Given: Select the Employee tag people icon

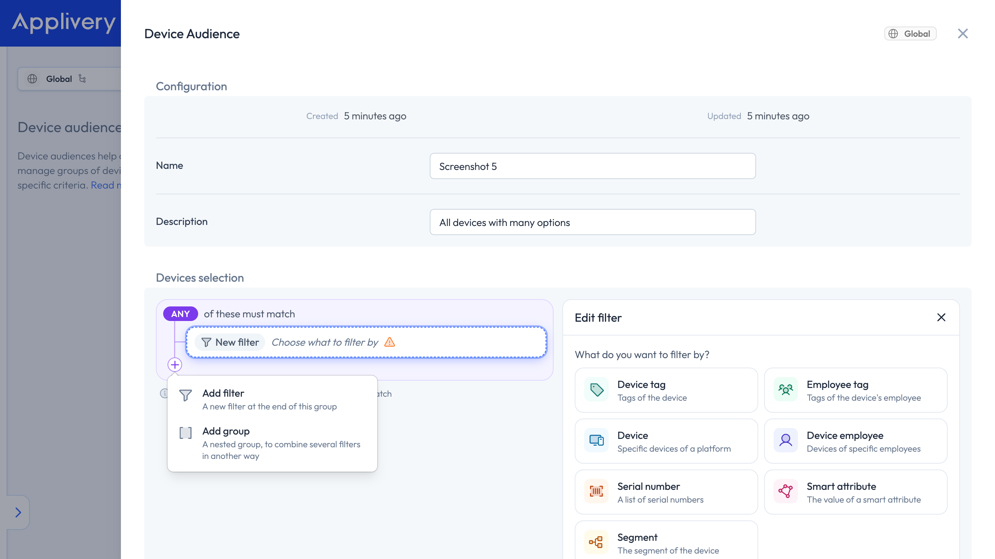Looking at the screenshot, I should (786, 390).
